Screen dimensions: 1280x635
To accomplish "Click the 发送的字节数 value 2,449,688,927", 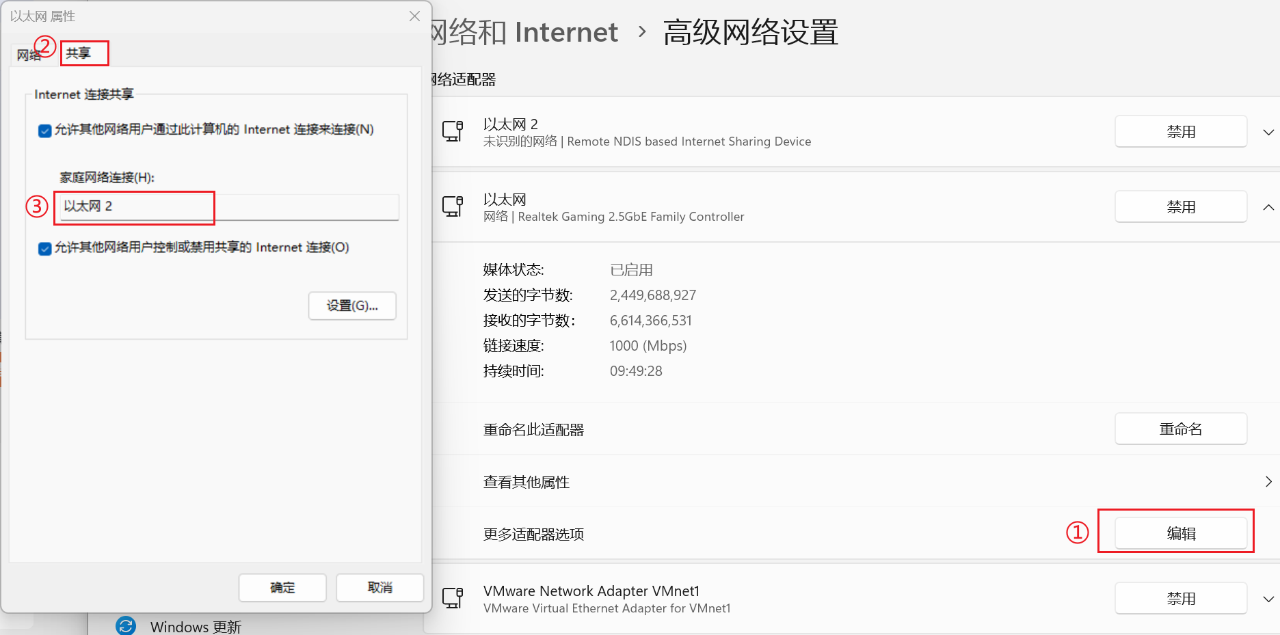I will 653,295.
